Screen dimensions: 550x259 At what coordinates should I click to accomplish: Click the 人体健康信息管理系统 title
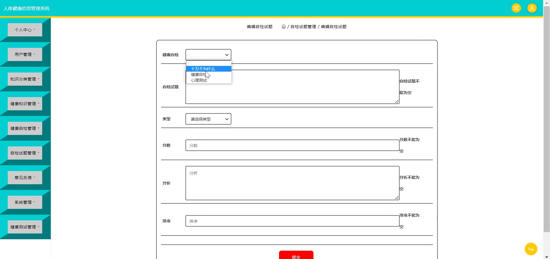point(26,8)
